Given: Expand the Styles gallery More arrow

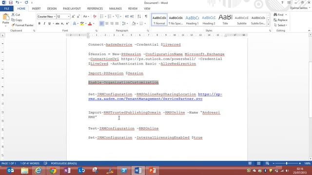Looking at the screenshot, I should point(269,24).
